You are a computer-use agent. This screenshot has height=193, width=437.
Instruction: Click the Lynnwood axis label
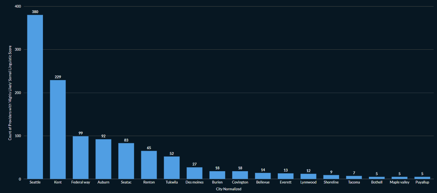pyautogui.click(x=308, y=182)
